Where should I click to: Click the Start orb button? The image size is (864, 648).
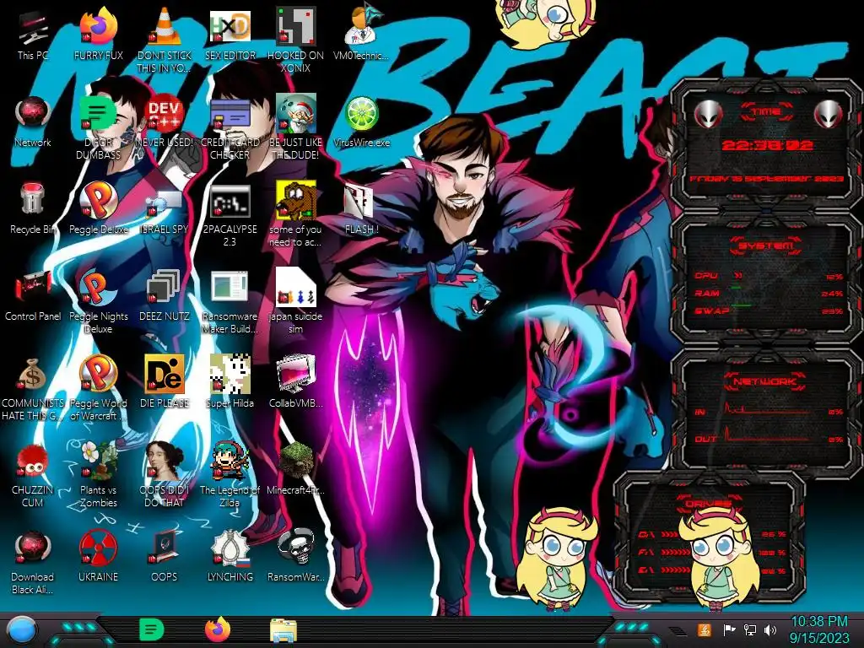pyautogui.click(x=21, y=629)
